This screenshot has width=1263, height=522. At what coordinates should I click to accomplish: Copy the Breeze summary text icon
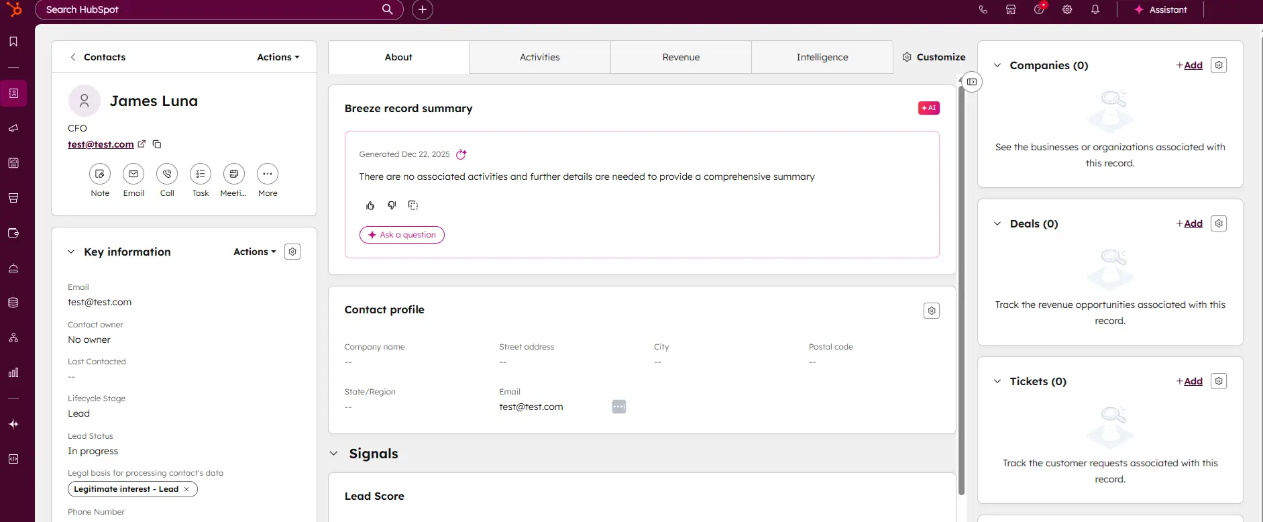pos(413,205)
